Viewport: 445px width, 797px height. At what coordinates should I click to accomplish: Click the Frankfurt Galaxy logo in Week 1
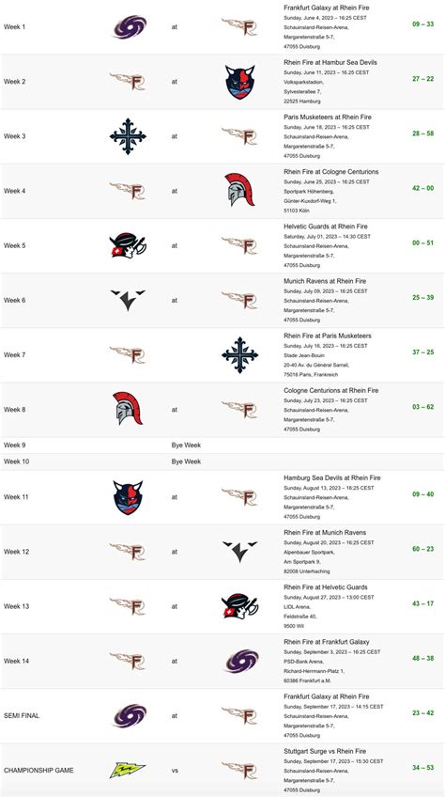pyautogui.click(x=129, y=27)
